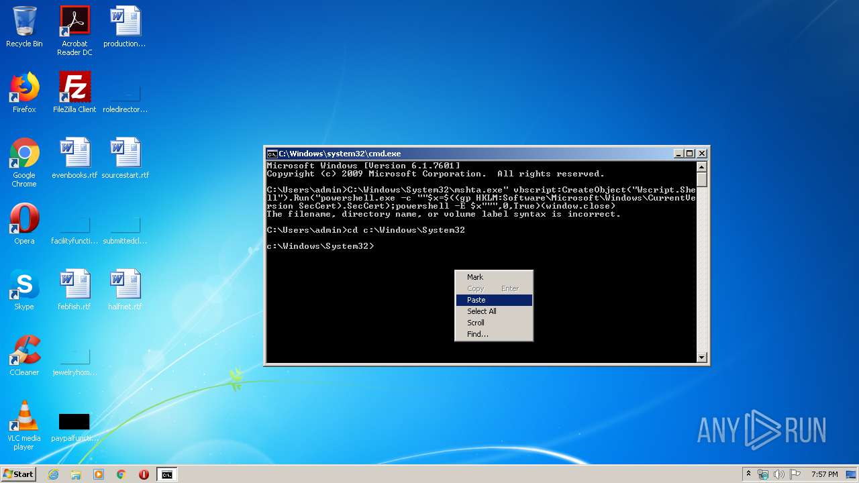859x483 pixels.
Task: Select halfnet.rtf file
Action: [x=125, y=290]
